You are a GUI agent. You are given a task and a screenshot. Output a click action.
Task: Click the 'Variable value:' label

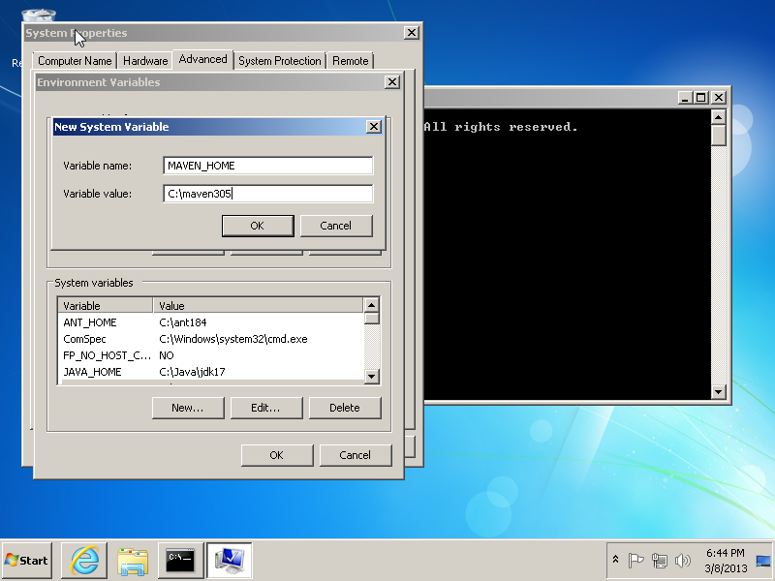(98, 194)
